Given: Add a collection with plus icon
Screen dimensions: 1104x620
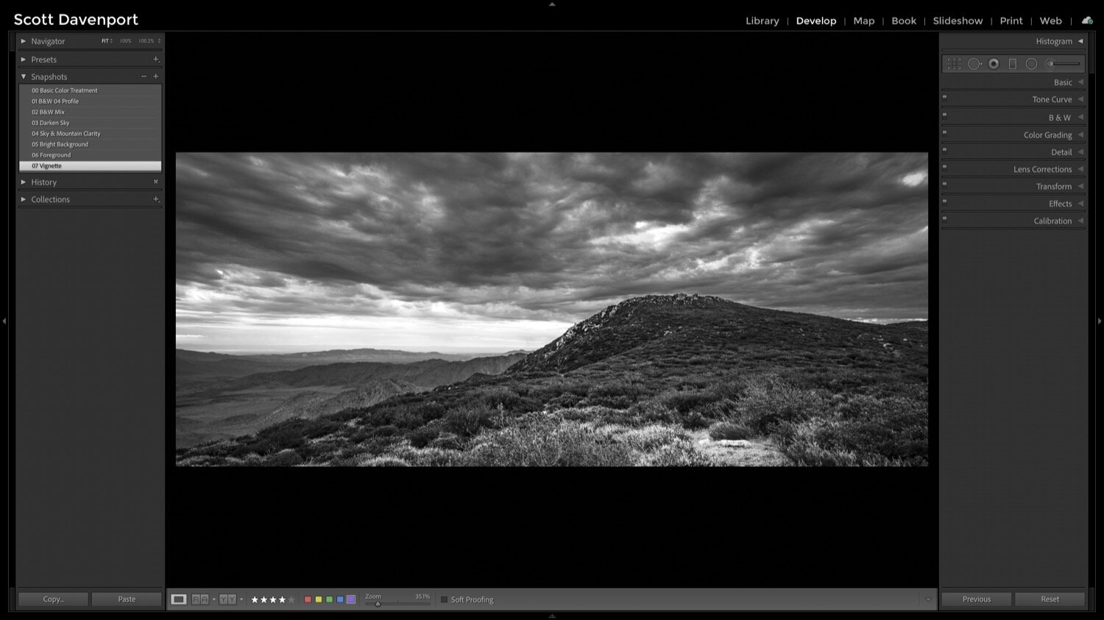Looking at the screenshot, I should [x=155, y=199].
